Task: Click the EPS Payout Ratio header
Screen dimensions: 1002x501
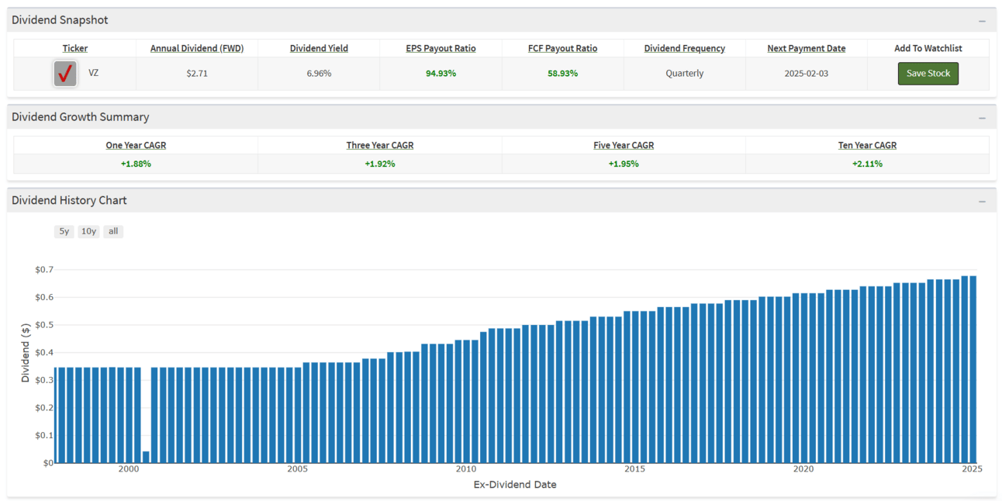Action: click(441, 48)
